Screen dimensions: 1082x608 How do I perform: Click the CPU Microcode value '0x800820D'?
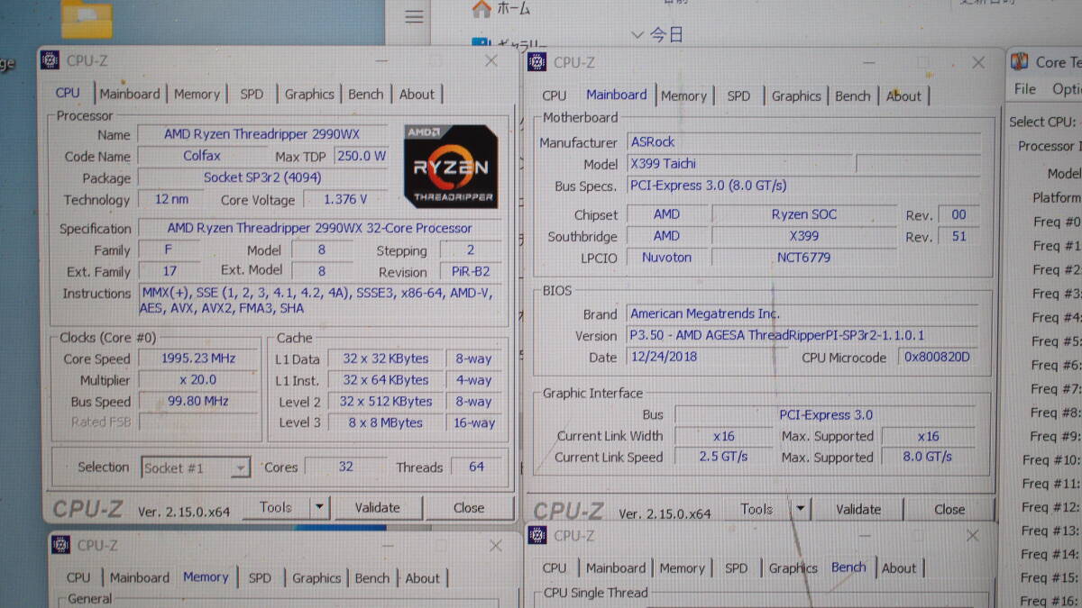click(936, 357)
